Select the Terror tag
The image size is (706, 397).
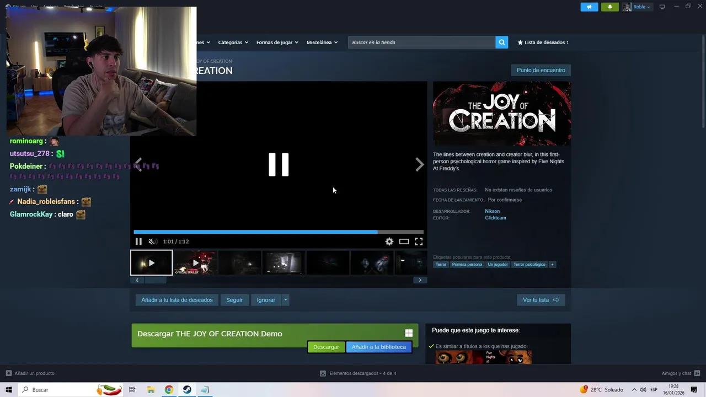[441, 265]
